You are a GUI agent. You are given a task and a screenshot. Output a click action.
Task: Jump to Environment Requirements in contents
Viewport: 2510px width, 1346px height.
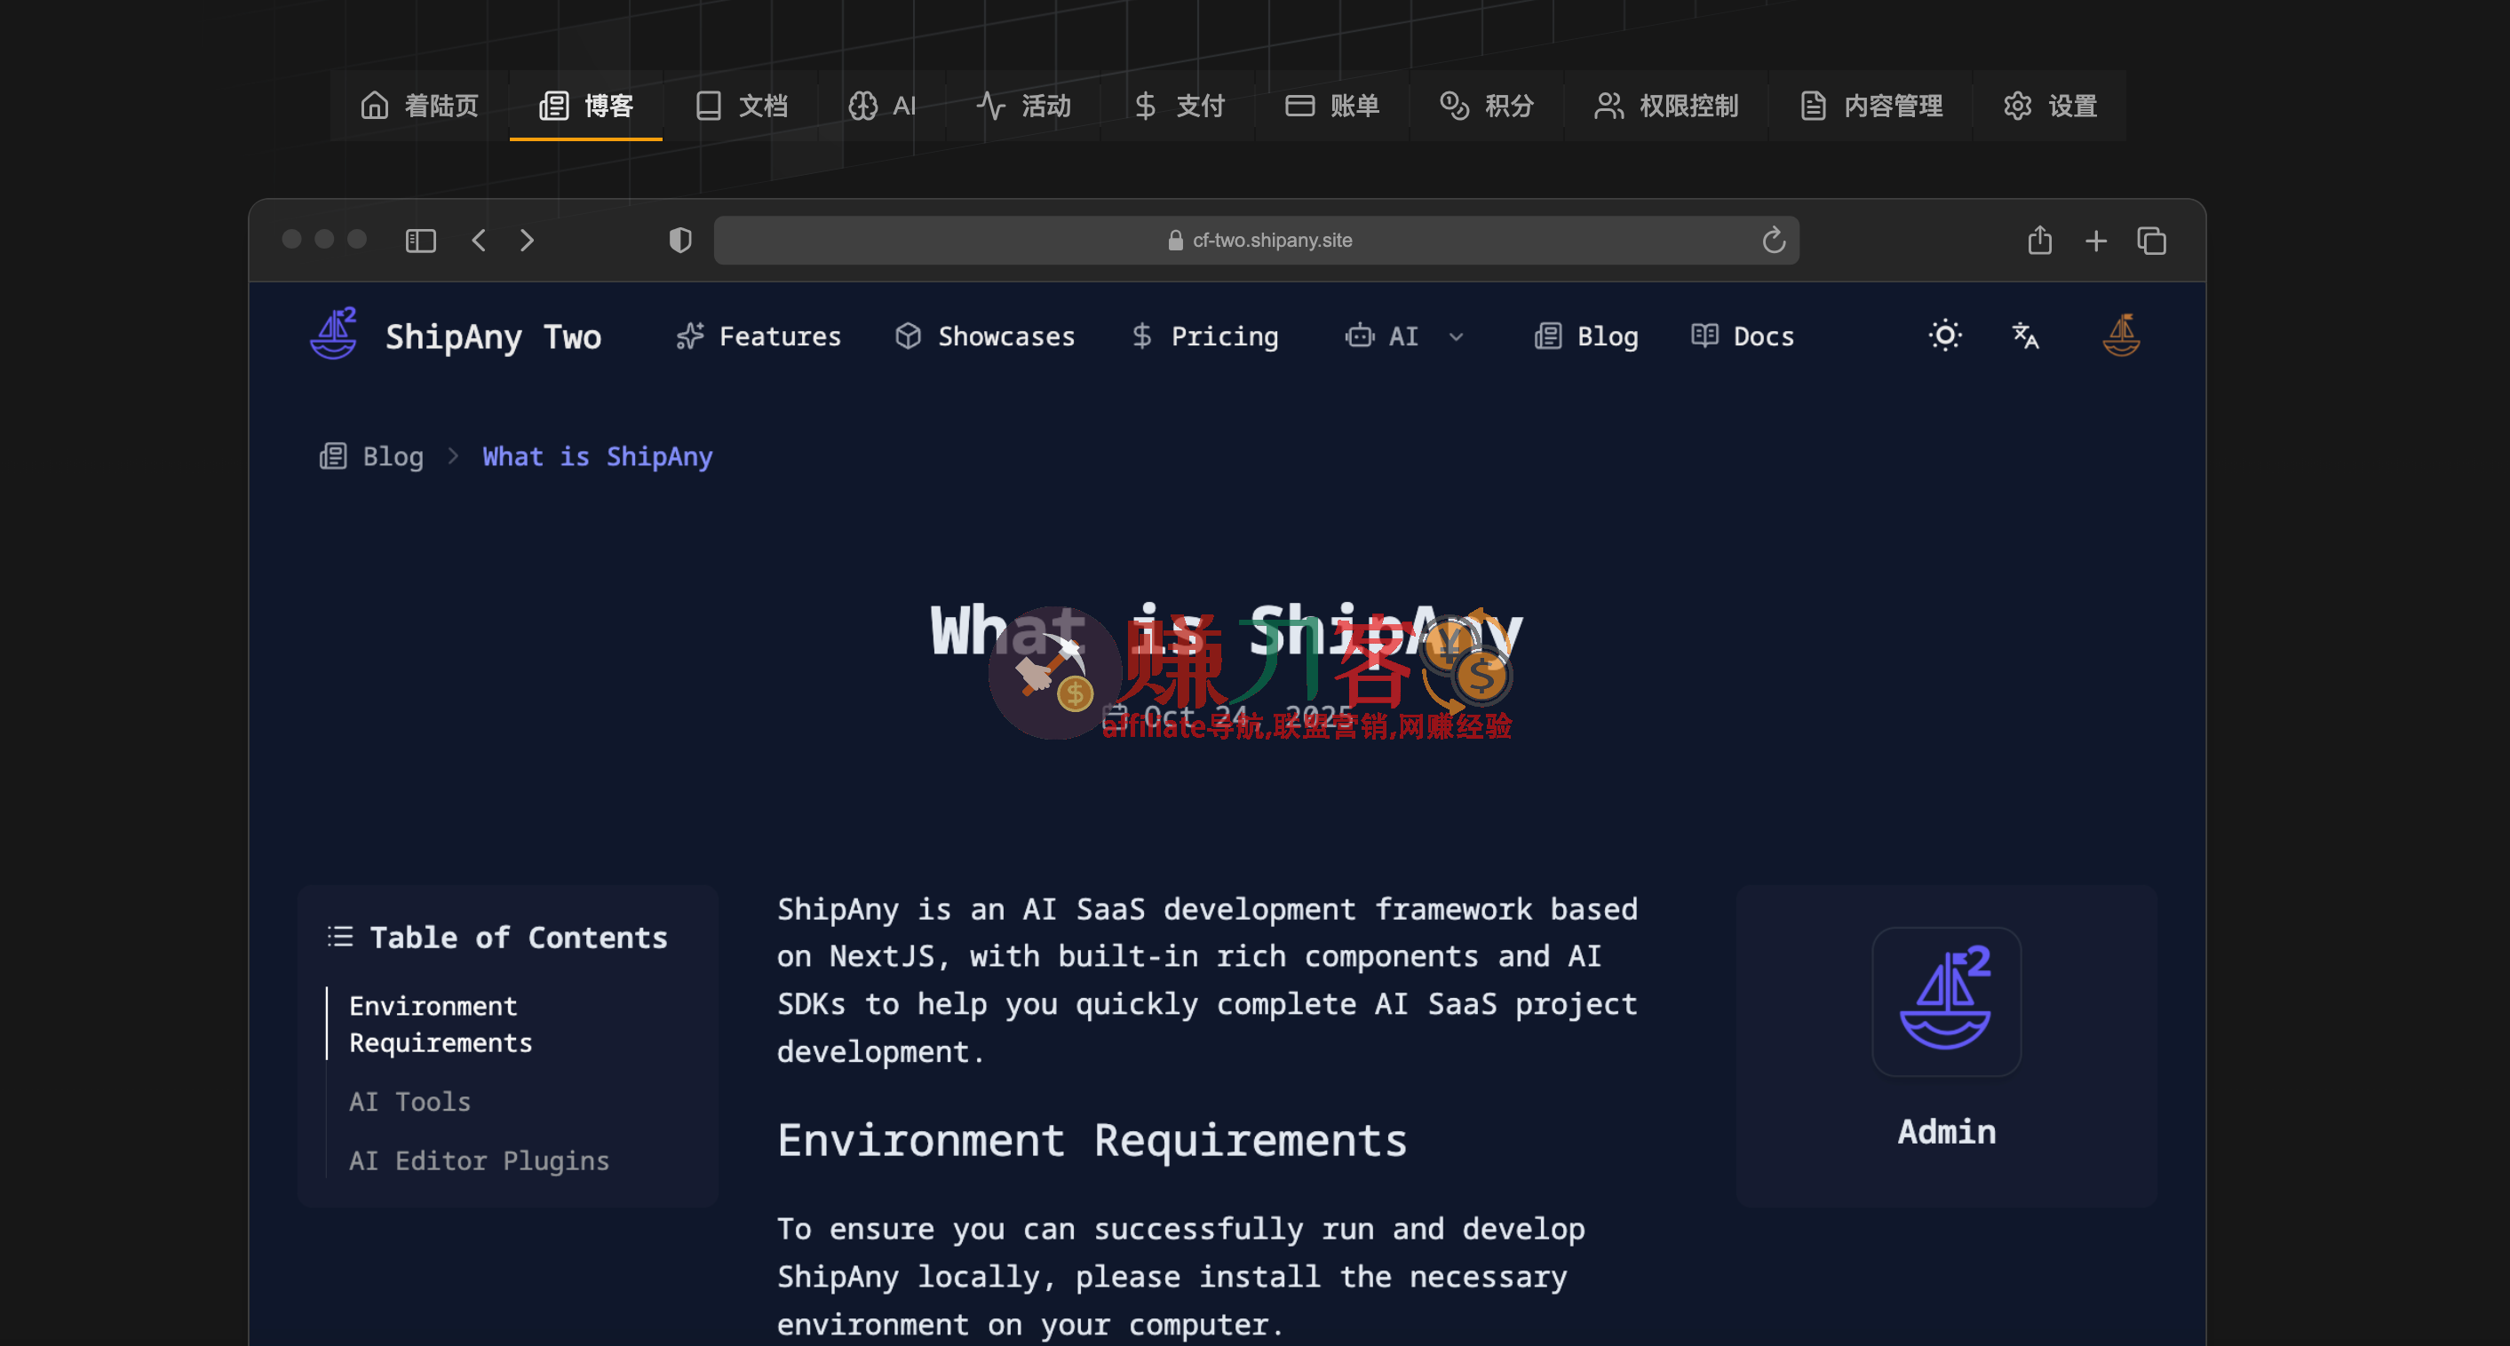click(x=441, y=1024)
